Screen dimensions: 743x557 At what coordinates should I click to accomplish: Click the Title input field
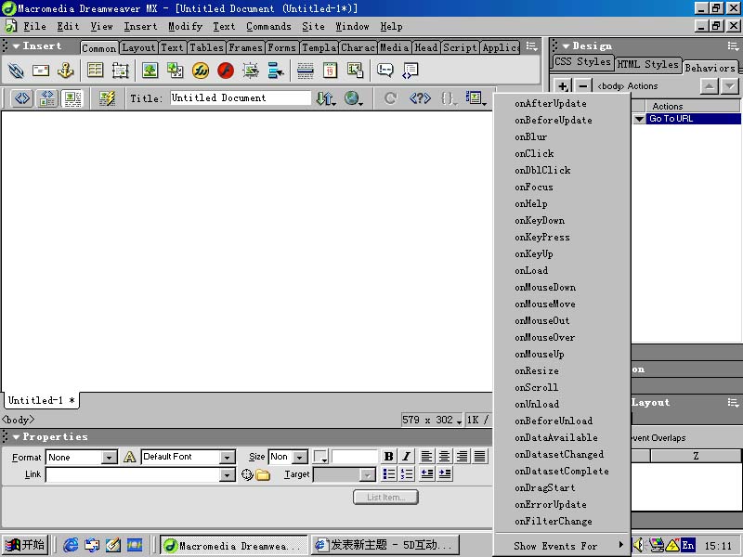[241, 97]
